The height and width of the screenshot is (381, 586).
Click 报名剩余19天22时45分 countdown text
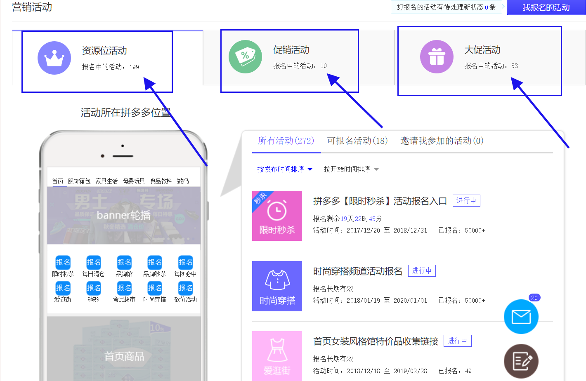coord(347,219)
